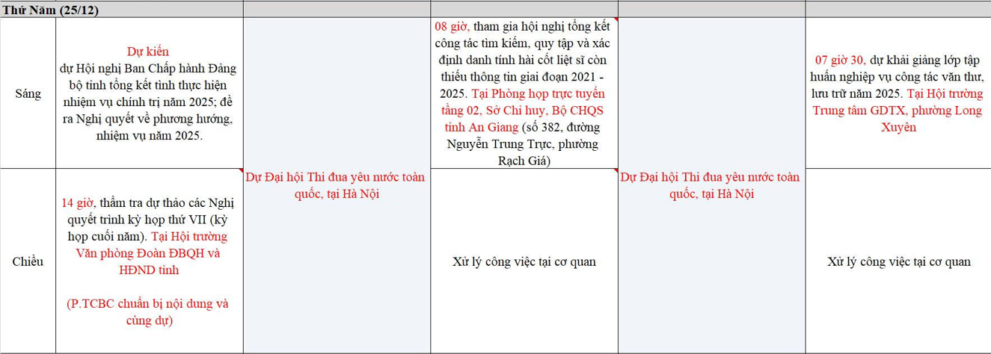Select "Dự Đại hội Thi đua" cell beside "07 giờ 30"

711,186
